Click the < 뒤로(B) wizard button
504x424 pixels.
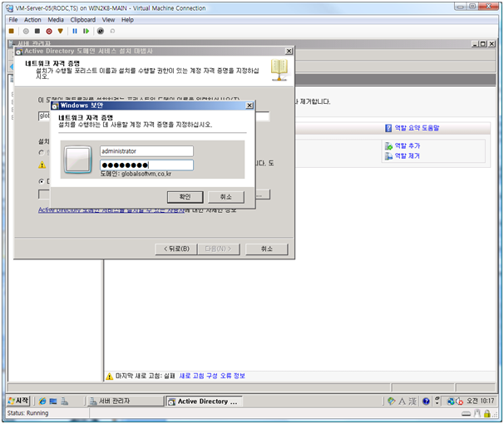176,249
